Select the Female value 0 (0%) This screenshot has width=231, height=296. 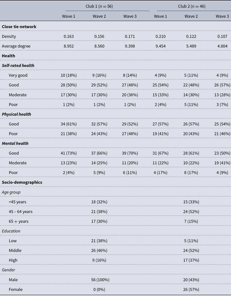pos(99,289)
